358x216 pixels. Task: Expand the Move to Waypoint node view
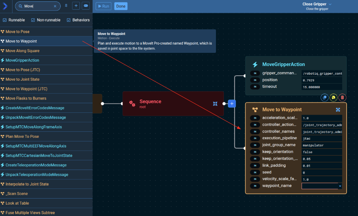point(338,110)
